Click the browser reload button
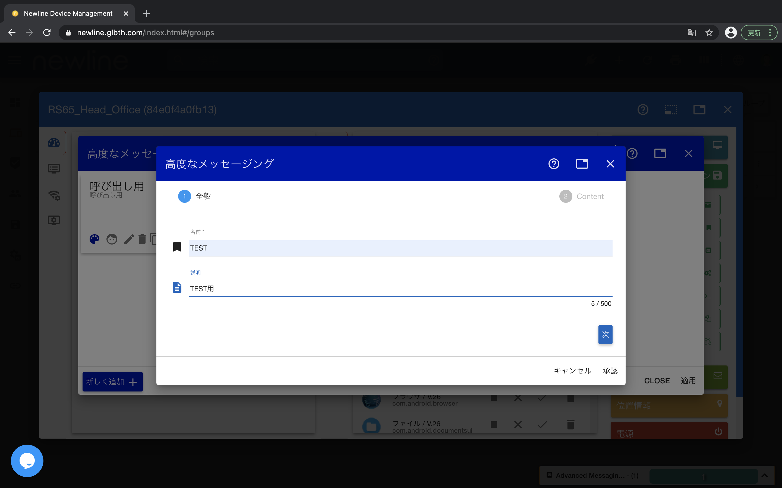 tap(47, 33)
